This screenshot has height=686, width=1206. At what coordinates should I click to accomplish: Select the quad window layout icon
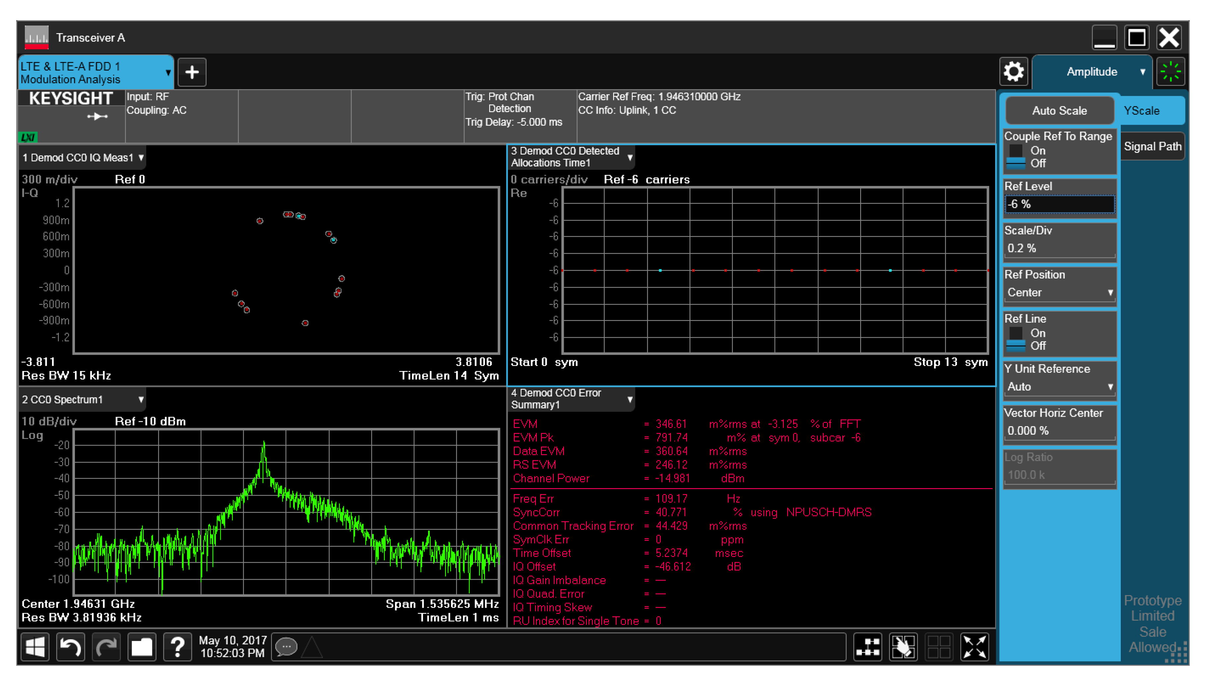click(x=940, y=647)
